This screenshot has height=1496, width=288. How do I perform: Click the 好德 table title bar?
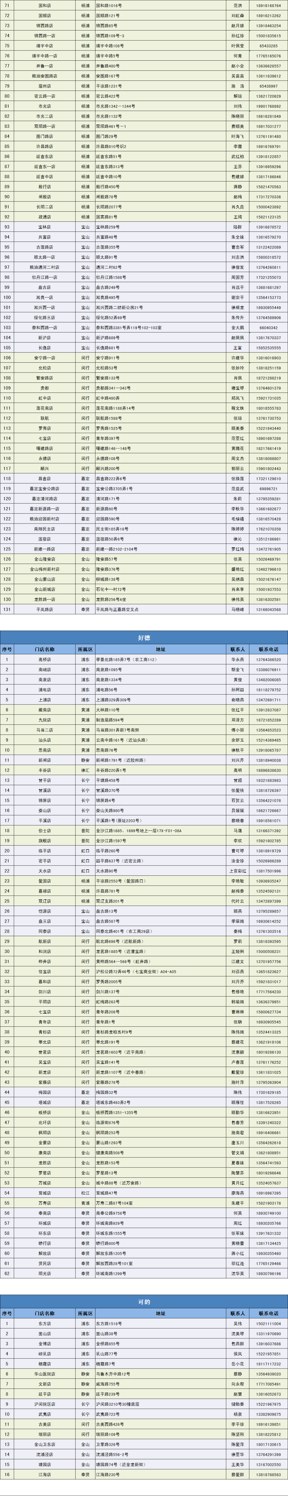click(144, 638)
